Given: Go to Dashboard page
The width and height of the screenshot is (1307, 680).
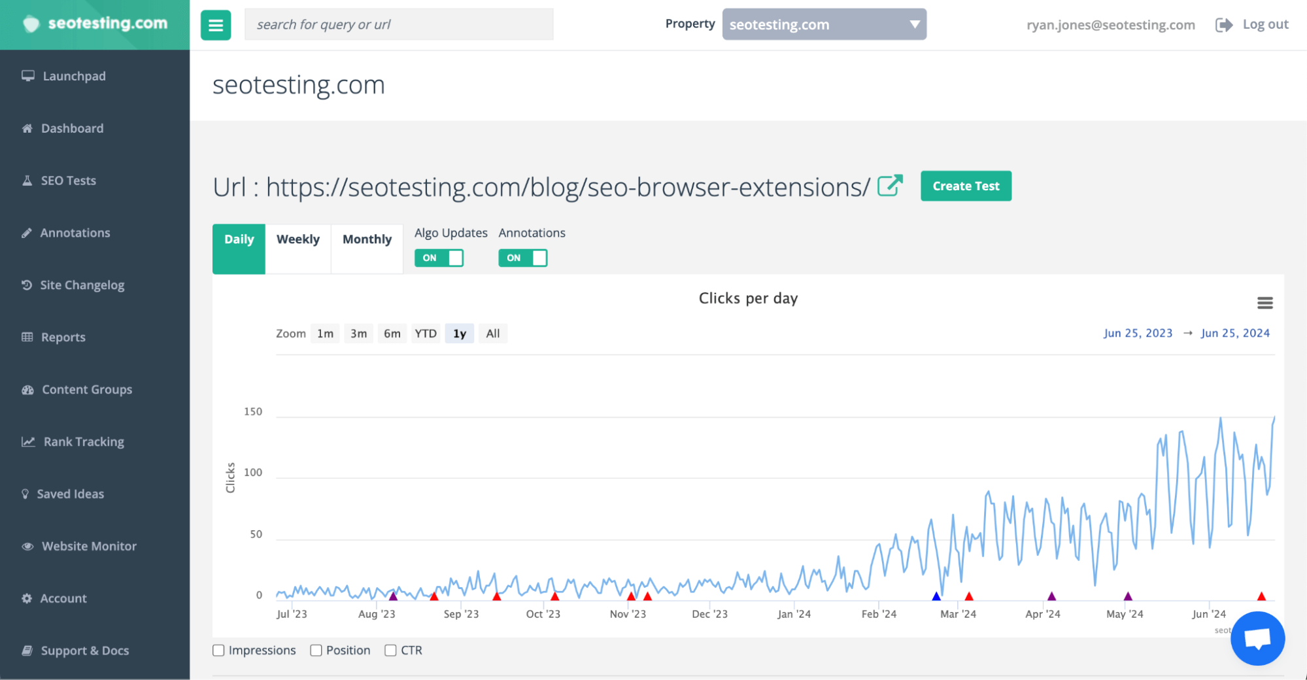Looking at the screenshot, I should pos(72,128).
